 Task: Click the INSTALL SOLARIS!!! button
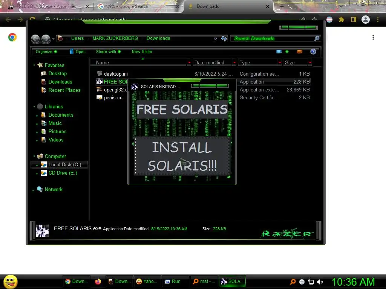coord(182,156)
